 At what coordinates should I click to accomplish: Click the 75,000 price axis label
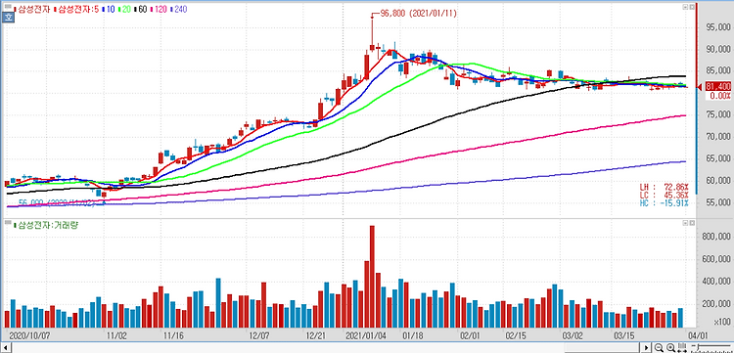click(x=718, y=114)
